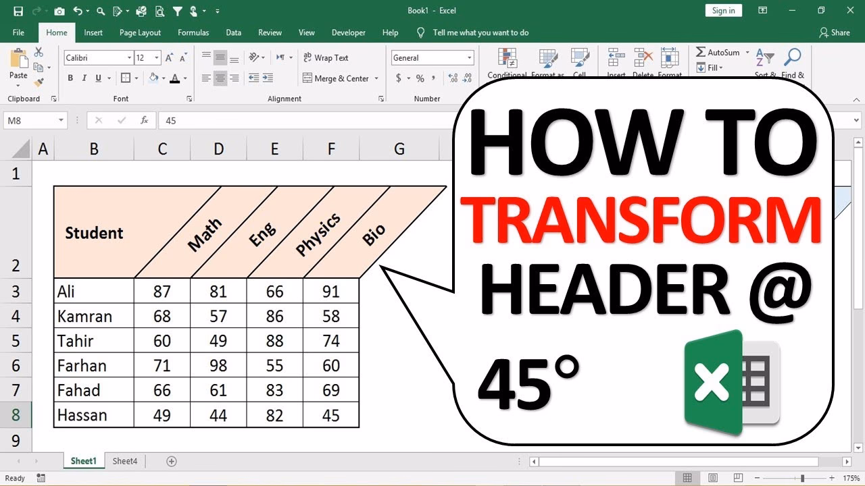Click the Format Painter brush icon
This screenshot has height=486, width=865.
tap(39, 82)
